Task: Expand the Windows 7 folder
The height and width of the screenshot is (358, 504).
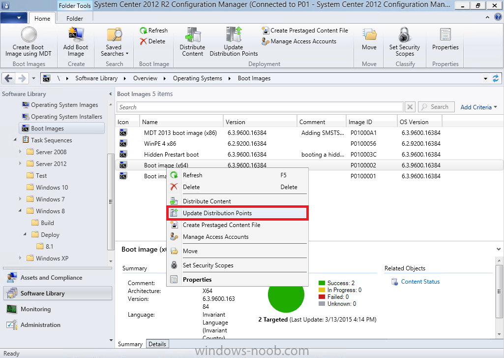Action: (20, 199)
